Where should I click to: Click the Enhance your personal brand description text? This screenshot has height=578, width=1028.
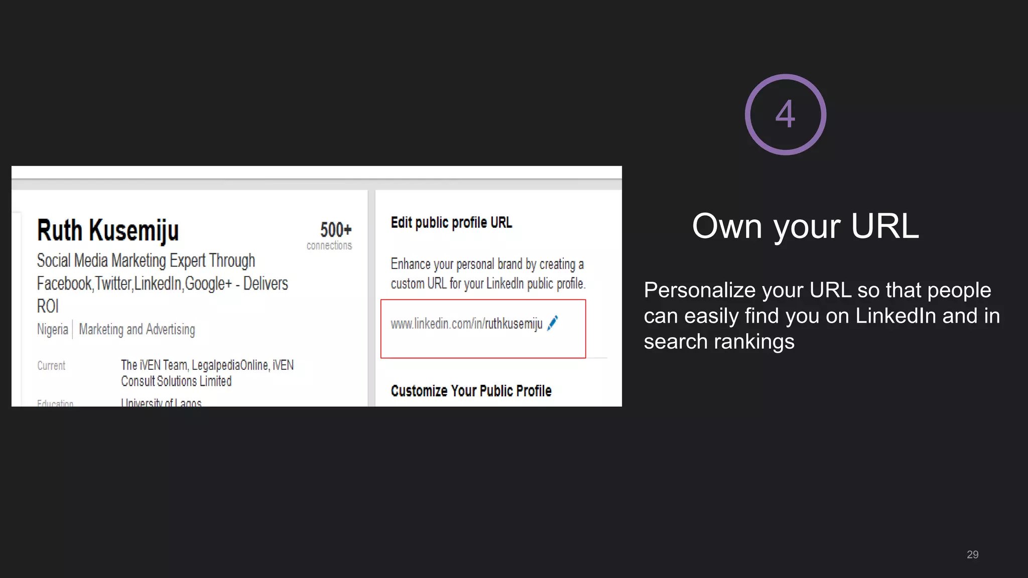point(488,273)
